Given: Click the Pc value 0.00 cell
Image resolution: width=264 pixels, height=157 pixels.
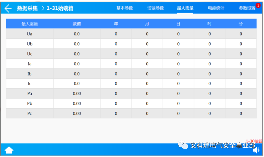Looking at the screenshot, I should click(77, 113).
